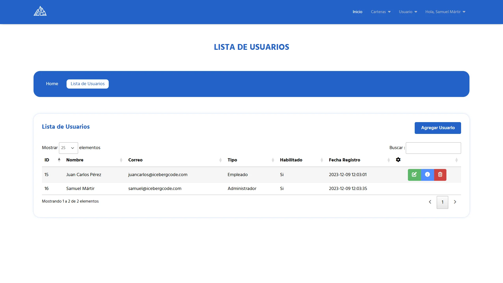Screen dimensions: 503x283
Task: Click email juancarlos@icebergcode.com
Action: (x=158, y=175)
